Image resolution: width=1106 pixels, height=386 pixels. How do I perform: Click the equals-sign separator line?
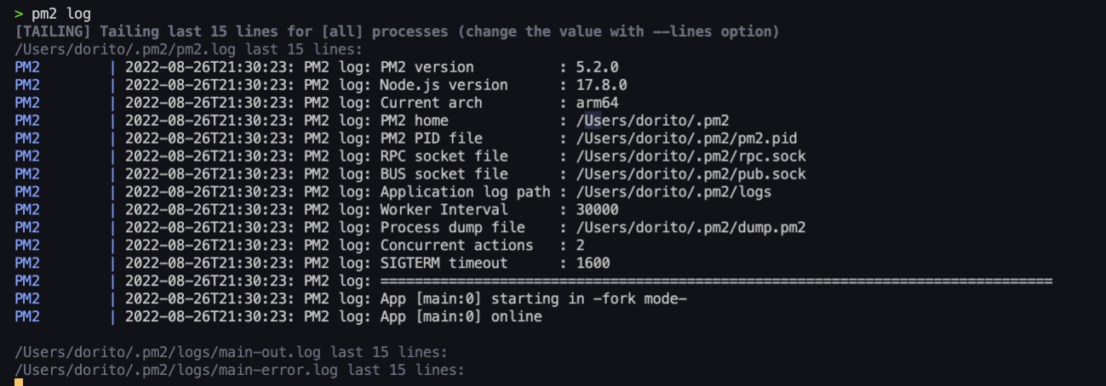(x=716, y=281)
